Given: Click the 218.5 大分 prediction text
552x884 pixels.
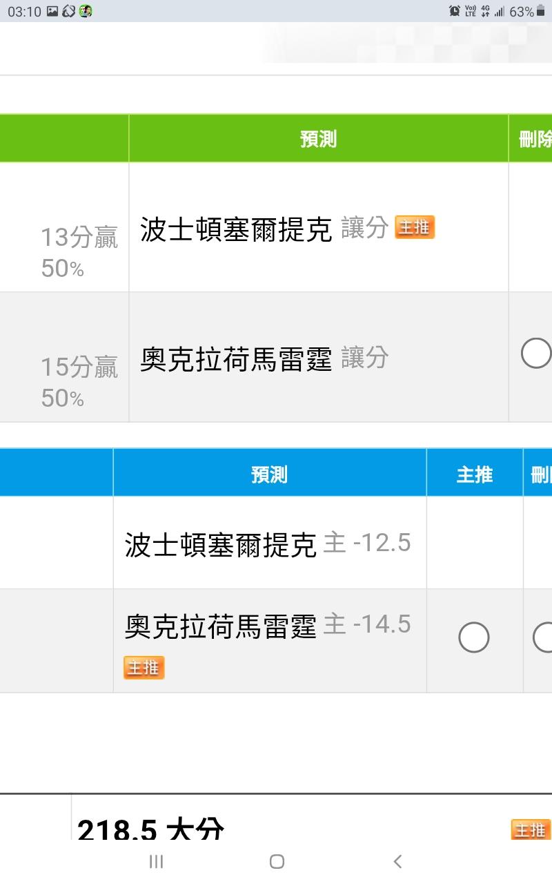Looking at the screenshot, I should coord(150,829).
